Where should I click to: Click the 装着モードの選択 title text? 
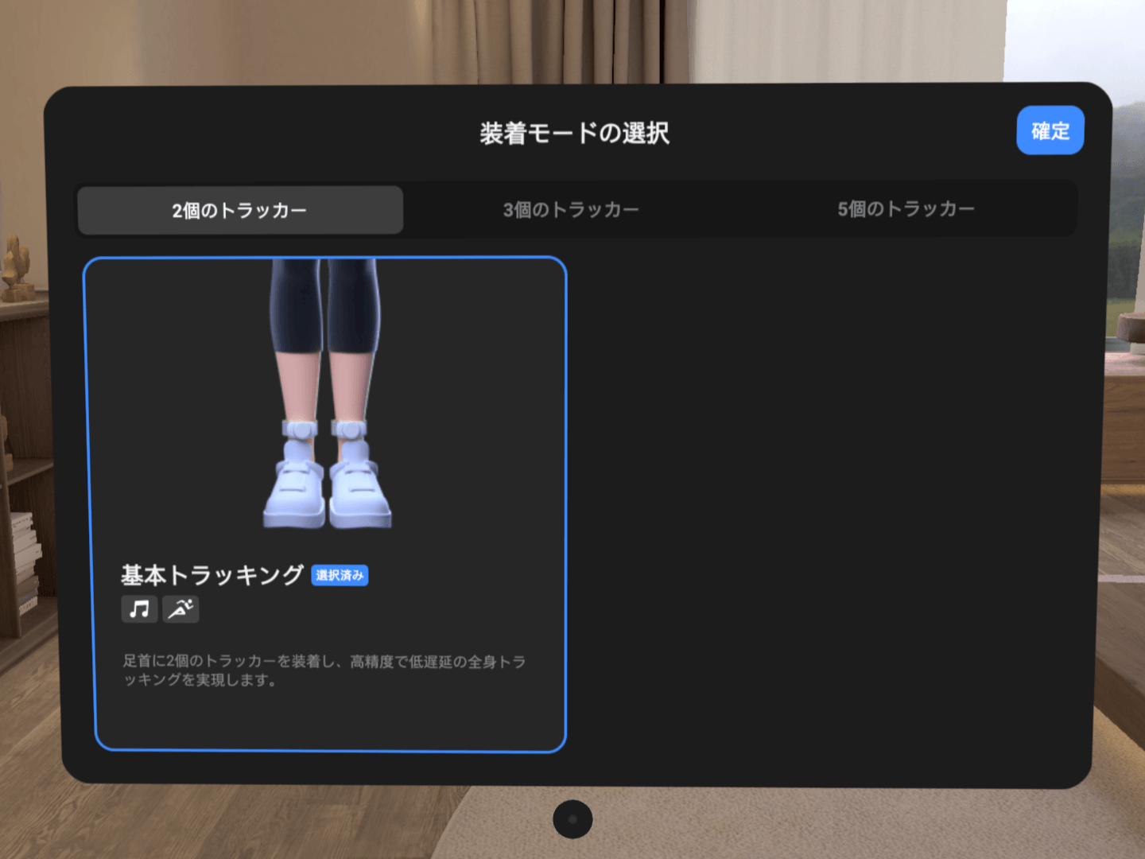574,134
